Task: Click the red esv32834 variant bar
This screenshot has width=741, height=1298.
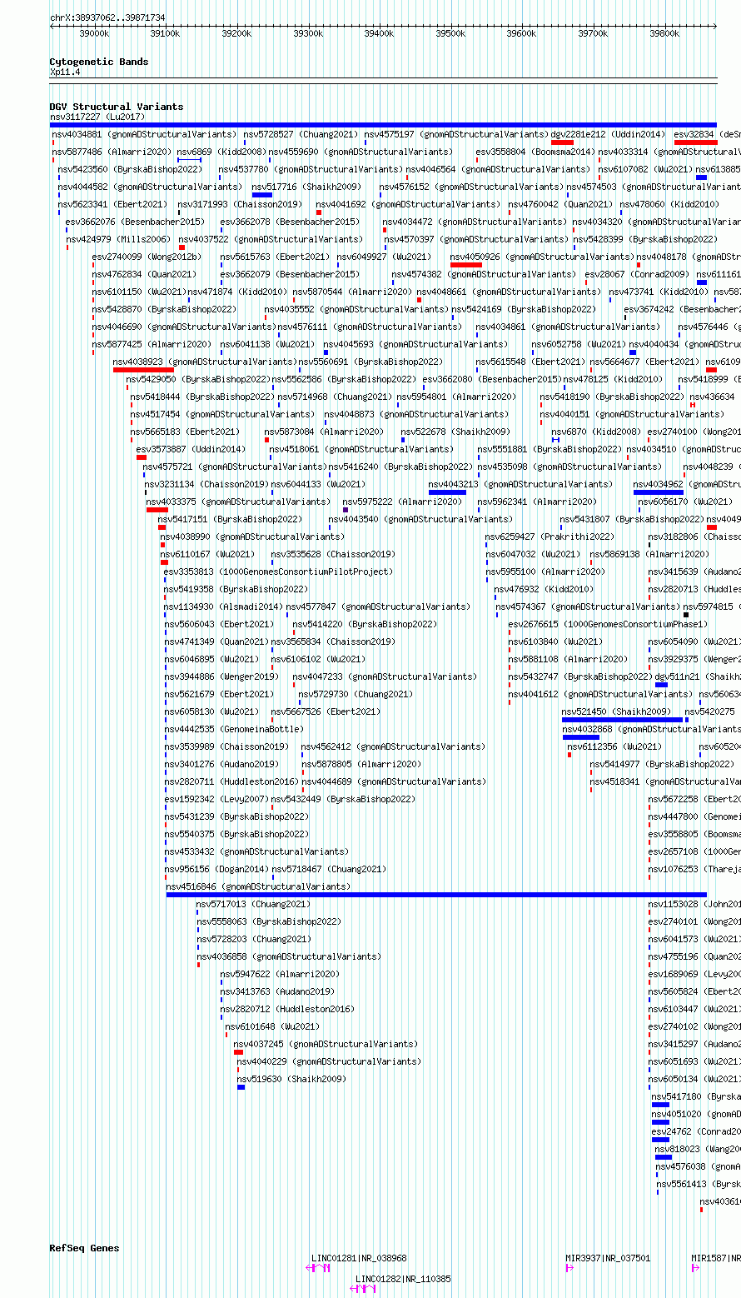Action: point(696,142)
